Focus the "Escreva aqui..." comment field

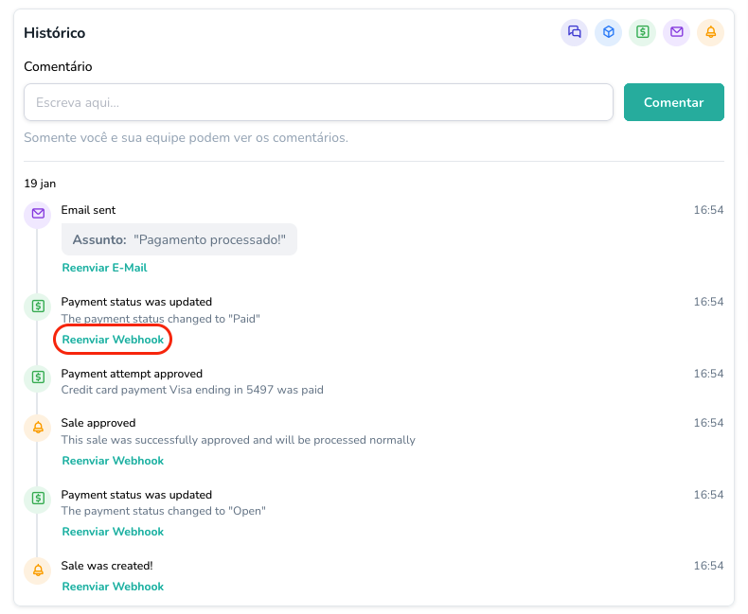[318, 102]
